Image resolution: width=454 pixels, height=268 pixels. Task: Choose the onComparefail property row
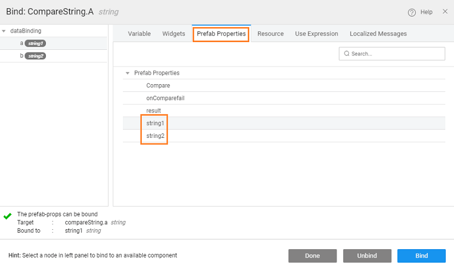click(165, 98)
